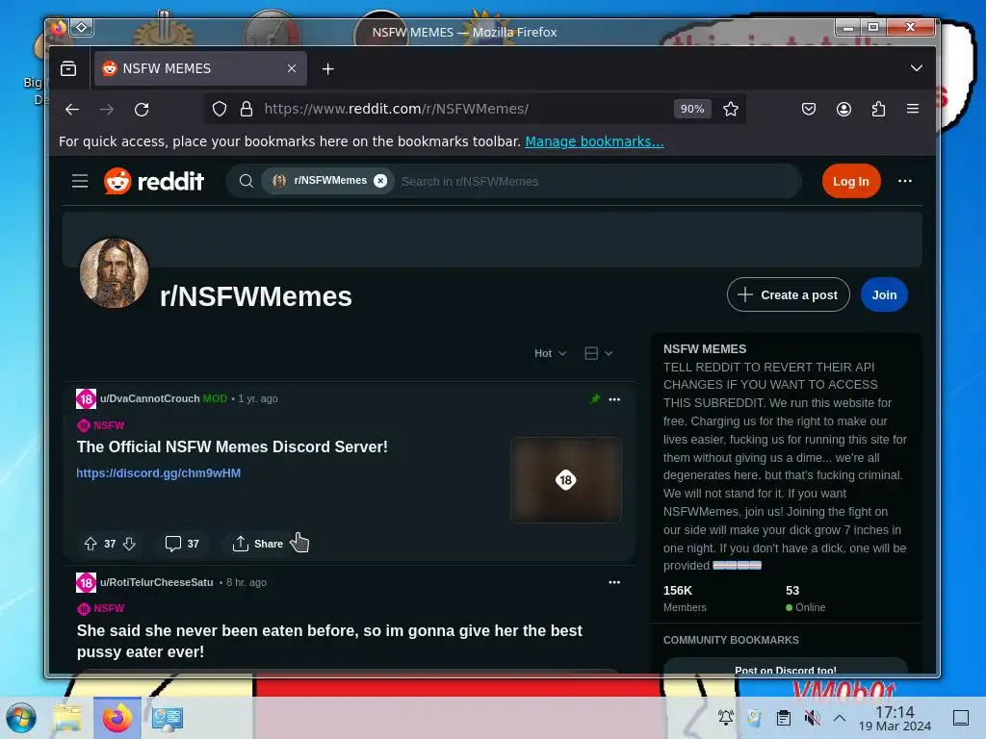Go back to the previous page
The height and width of the screenshot is (739, 986).
coord(72,110)
